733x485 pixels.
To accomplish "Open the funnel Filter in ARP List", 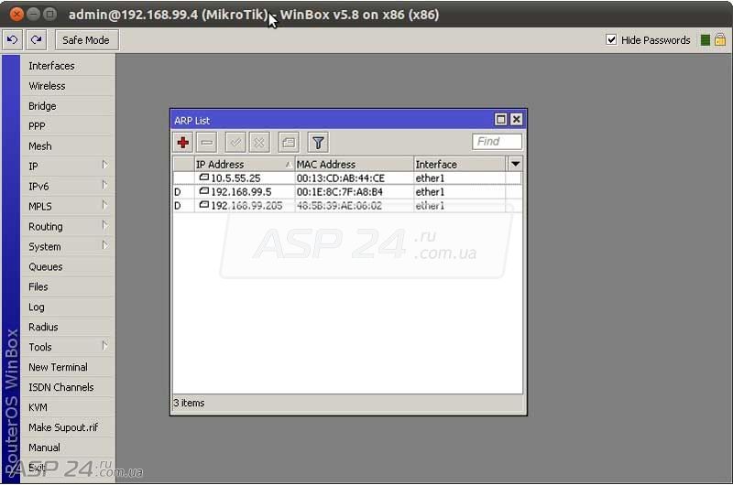I will tap(317, 142).
